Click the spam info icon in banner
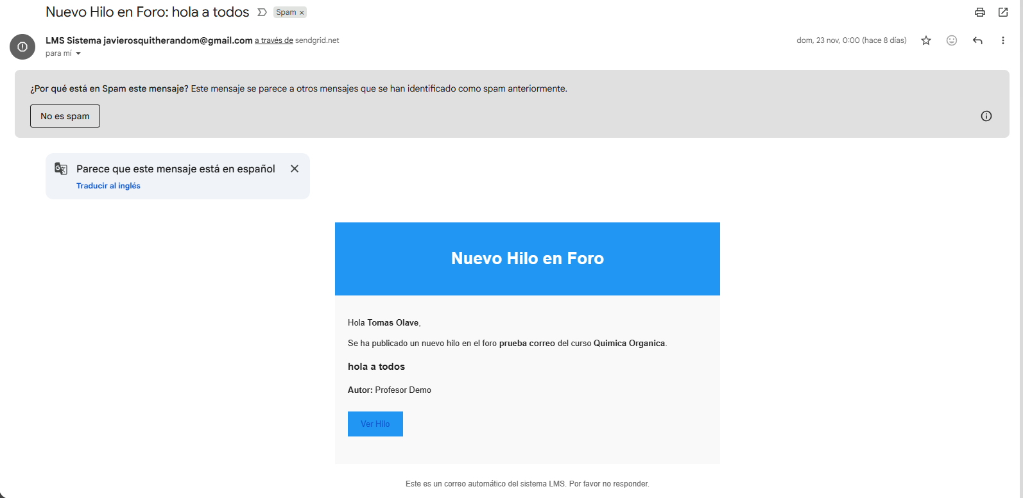The width and height of the screenshot is (1023, 498). click(x=986, y=116)
